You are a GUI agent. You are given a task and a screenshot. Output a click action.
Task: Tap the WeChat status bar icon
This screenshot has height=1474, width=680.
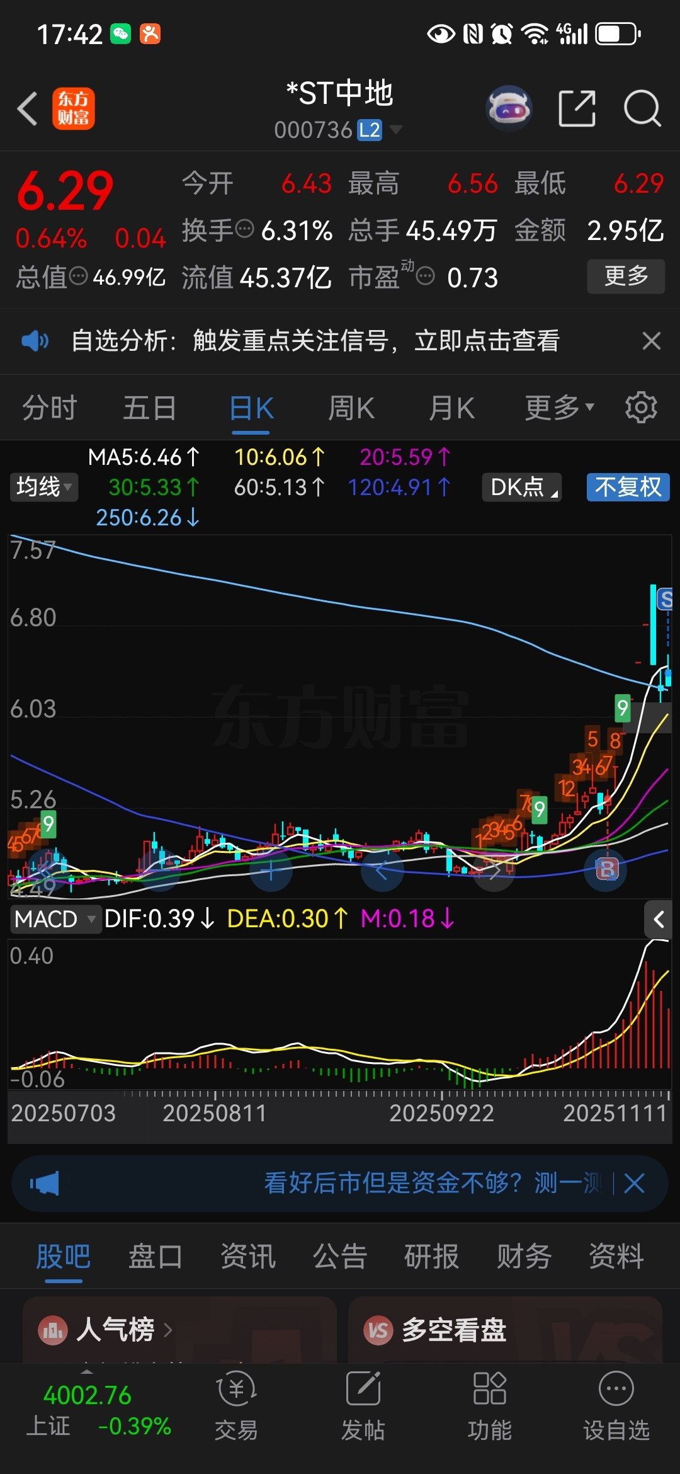coord(120,33)
